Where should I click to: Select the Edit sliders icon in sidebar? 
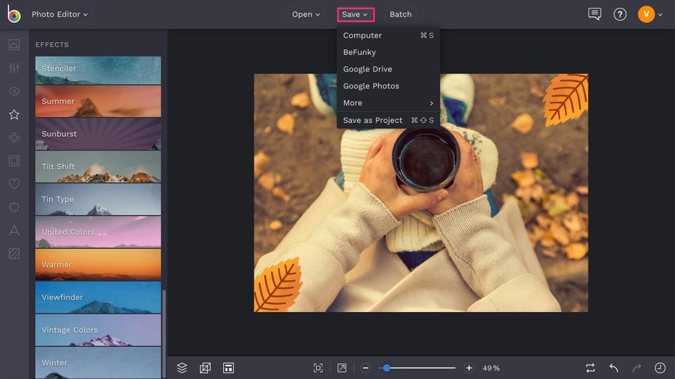(14, 69)
